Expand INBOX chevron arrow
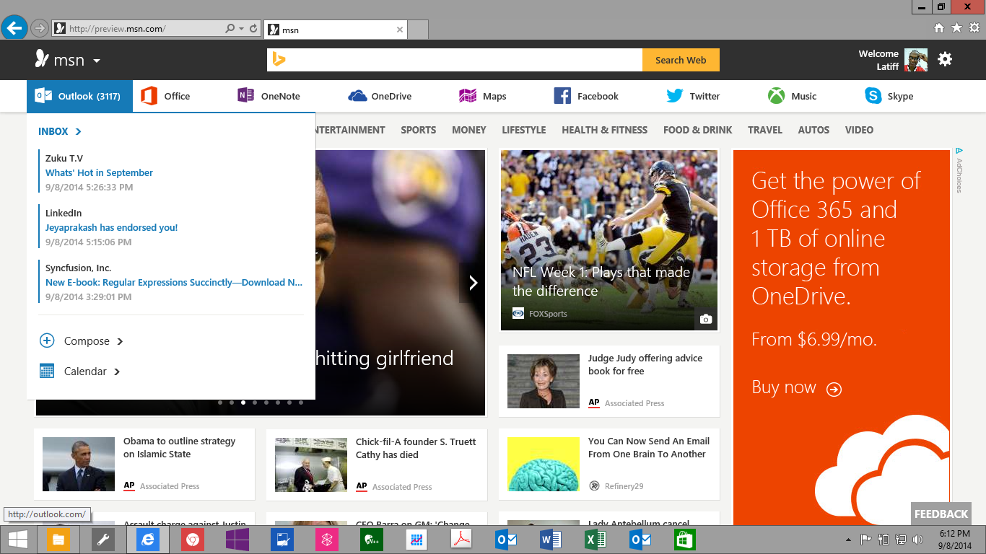This screenshot has width=986, height=554. coord(78,131)
